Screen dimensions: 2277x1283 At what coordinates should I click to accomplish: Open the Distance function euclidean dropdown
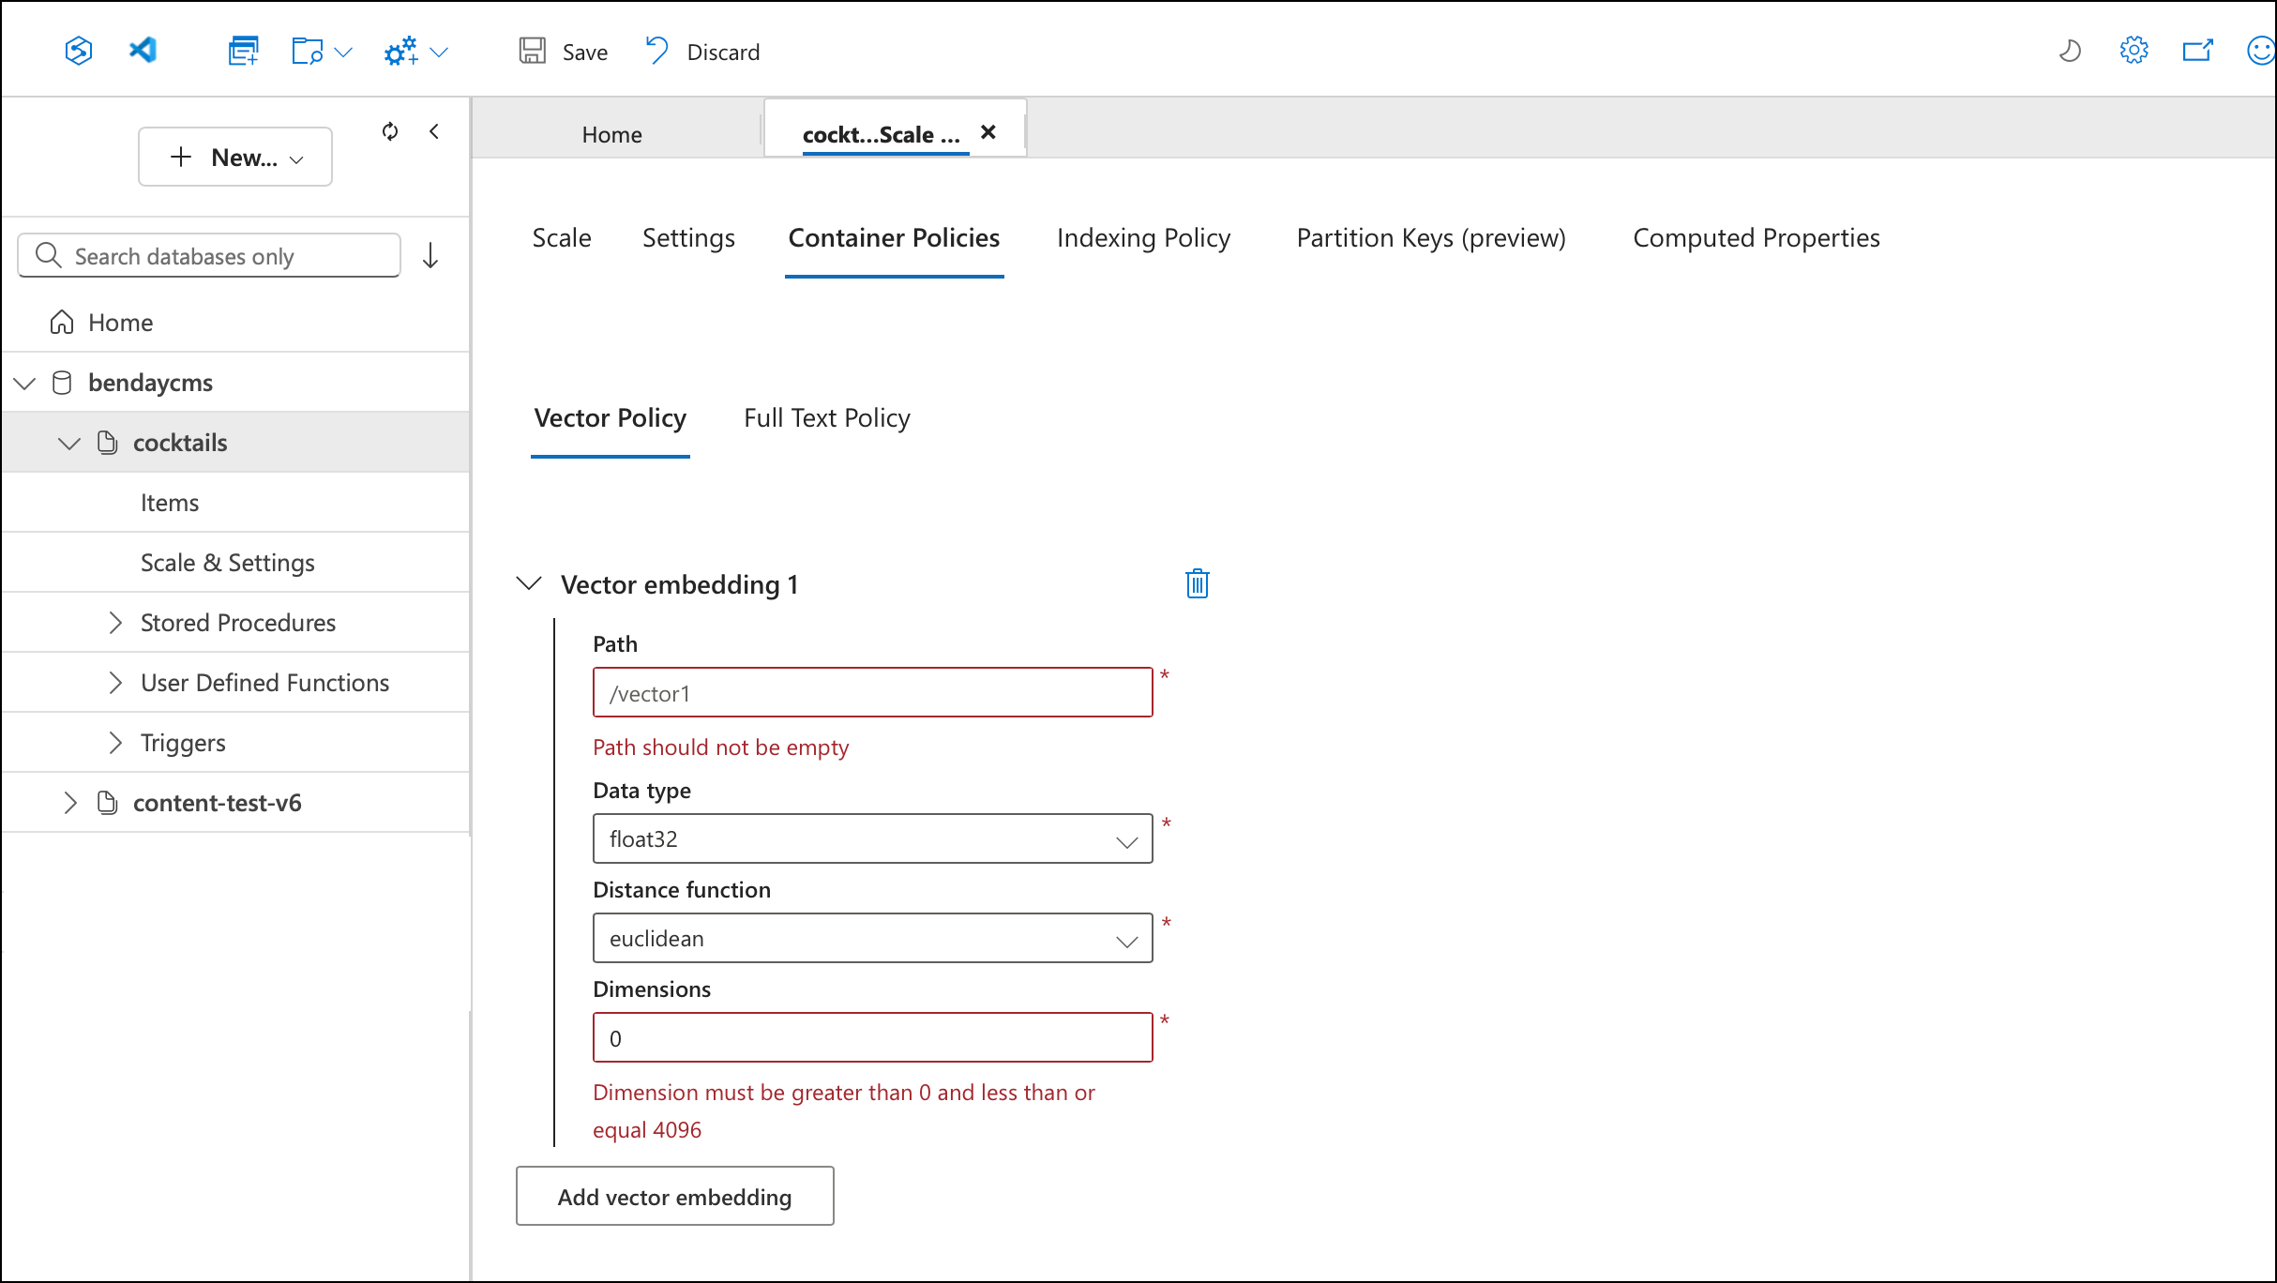[872, 938]
